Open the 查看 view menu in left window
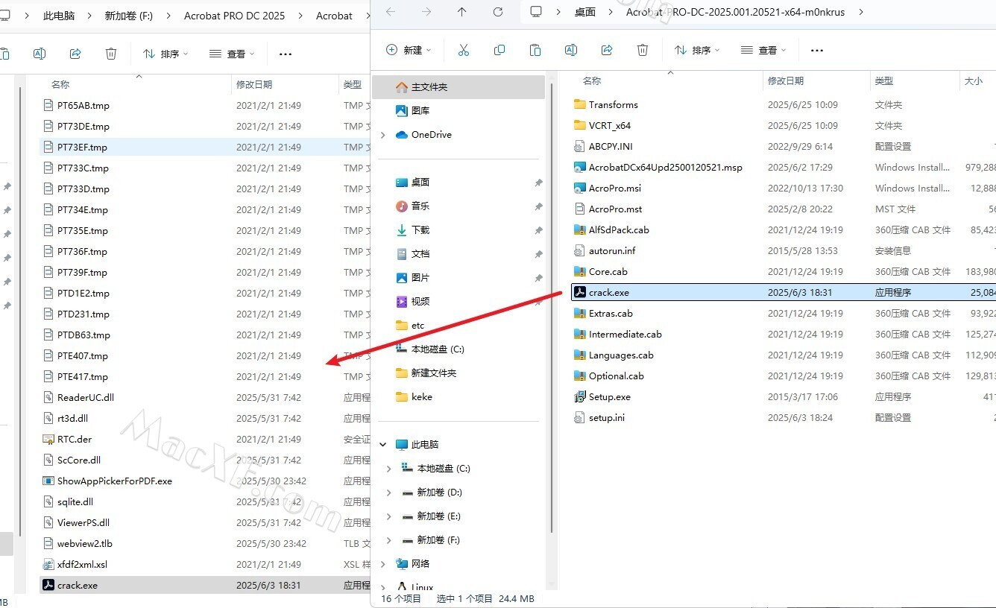The height and width of the screenshot is (608, 996). coord(232,54)
